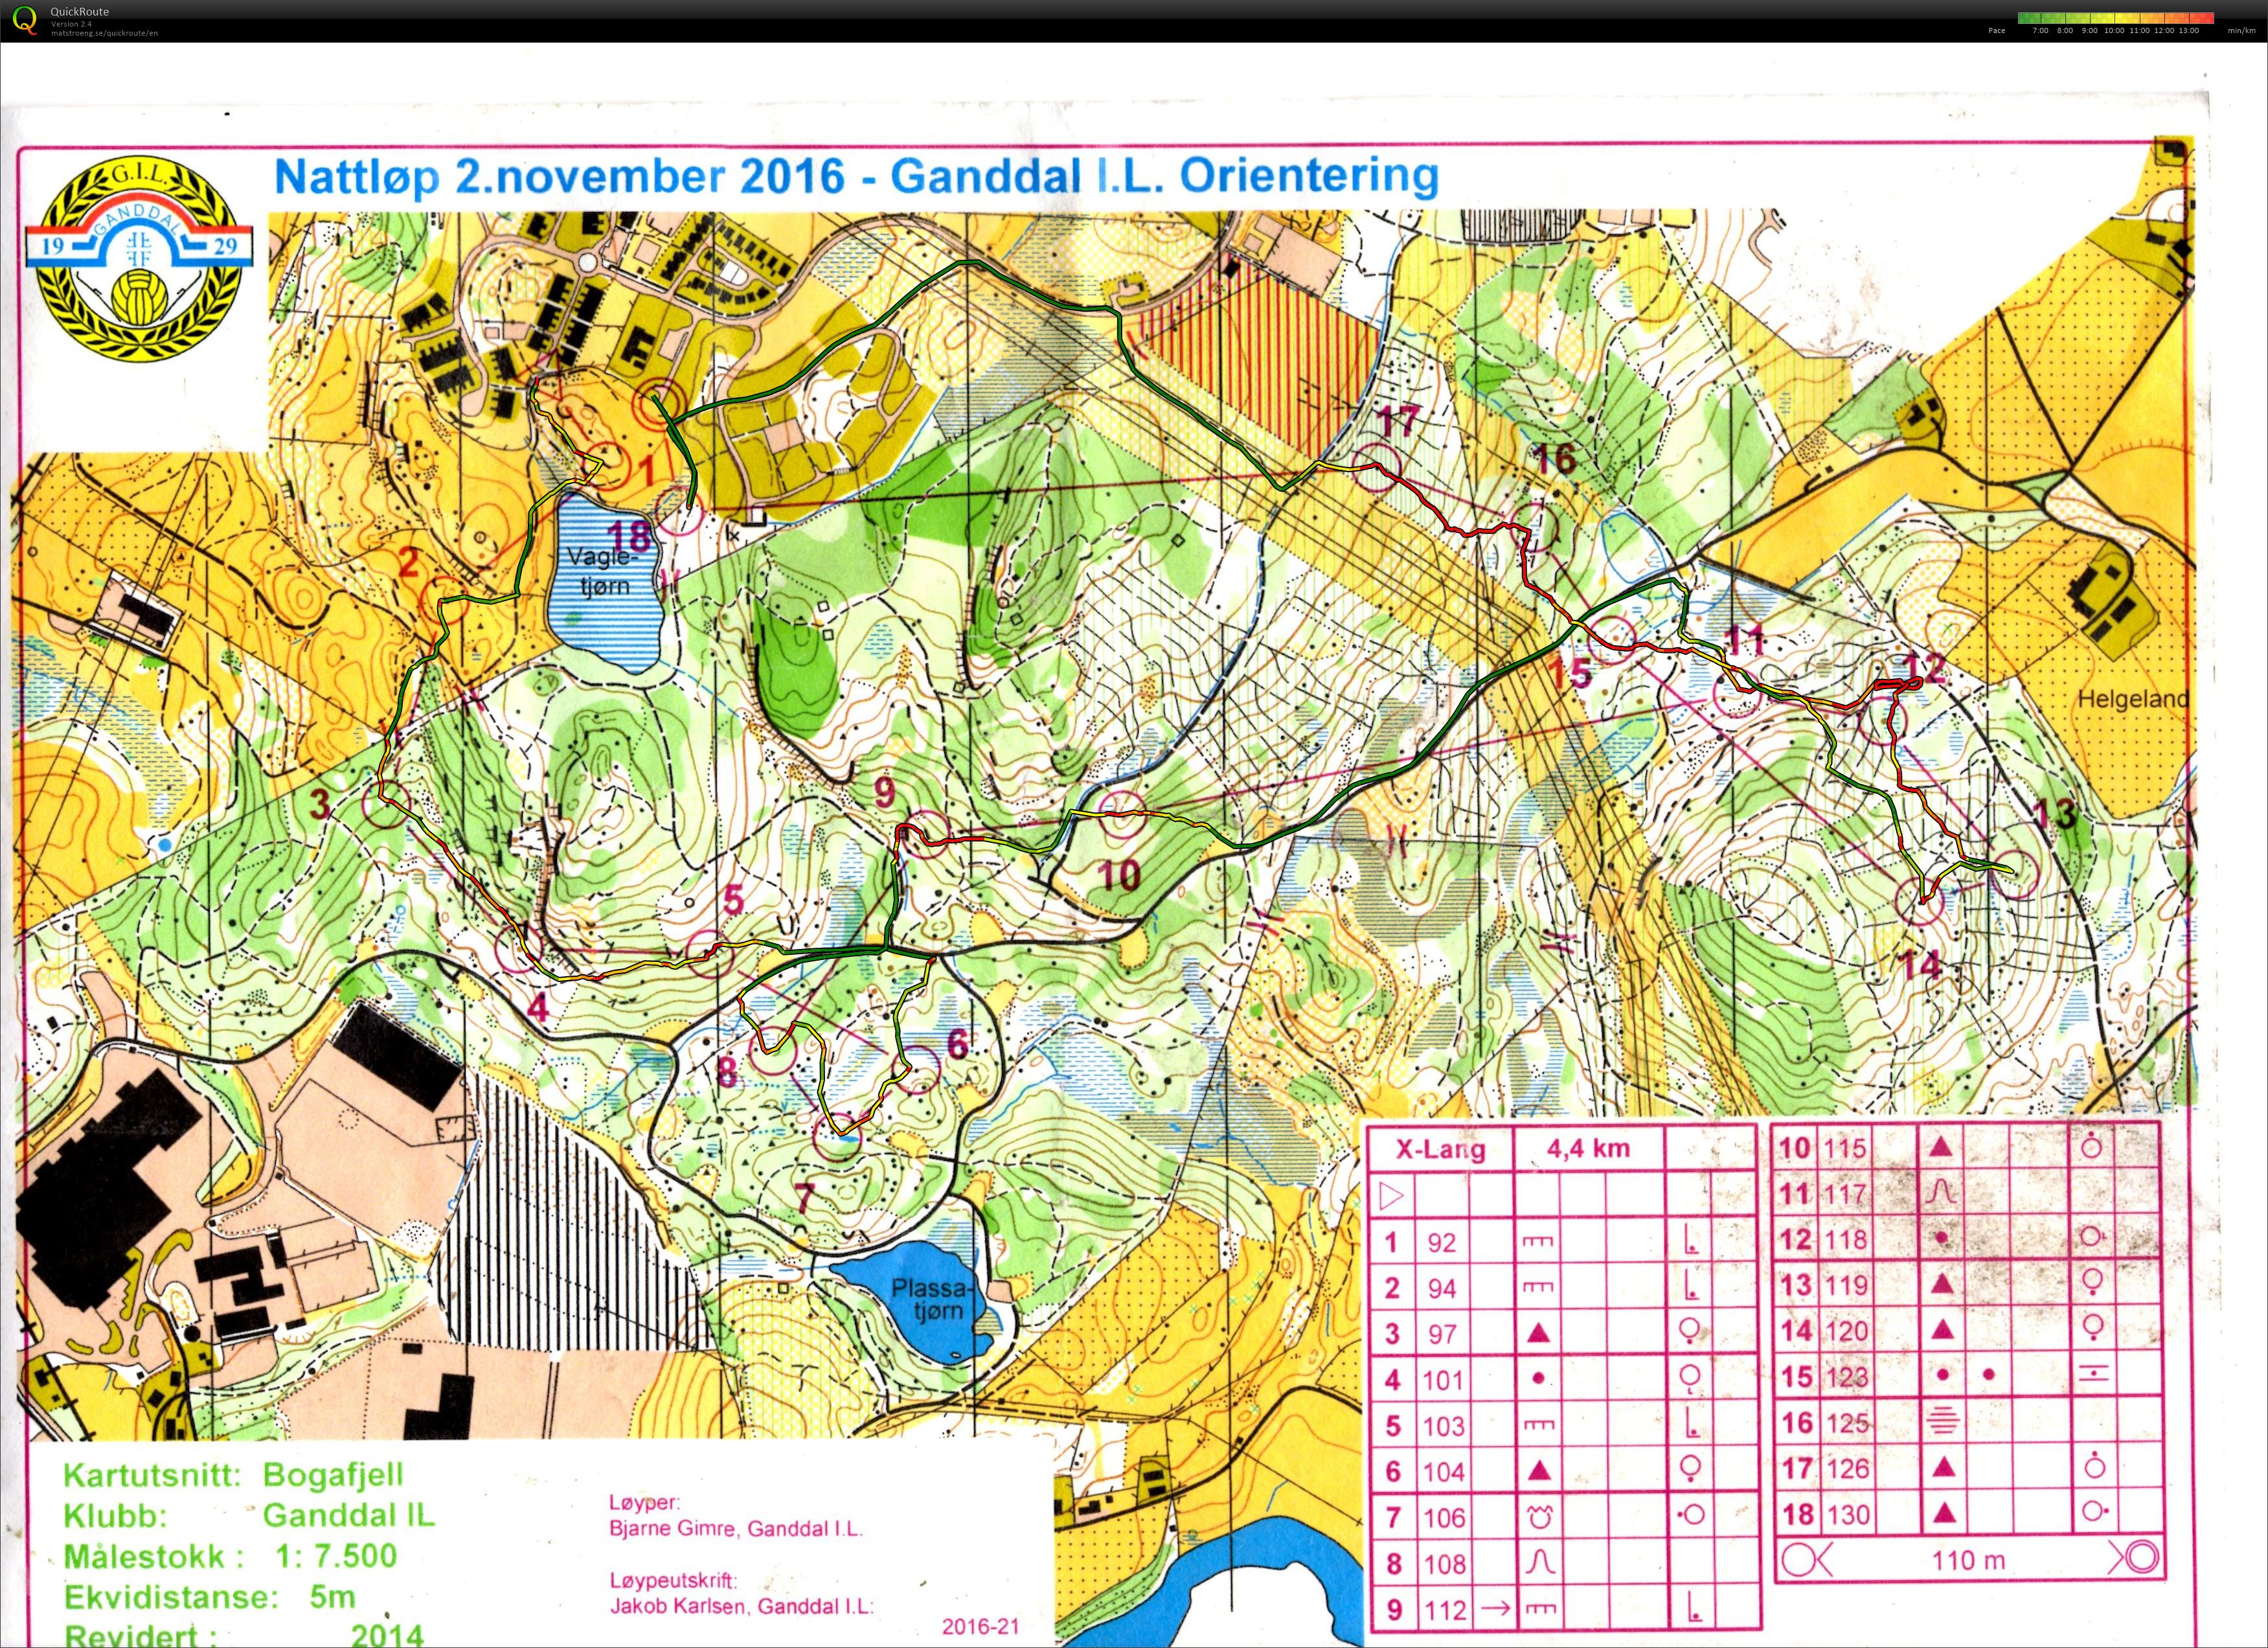Image resolution: width=2268 pixels, height=1648 pixels.
Task: Click control circle 4 on the map
Action: click(x=519, y=949)
